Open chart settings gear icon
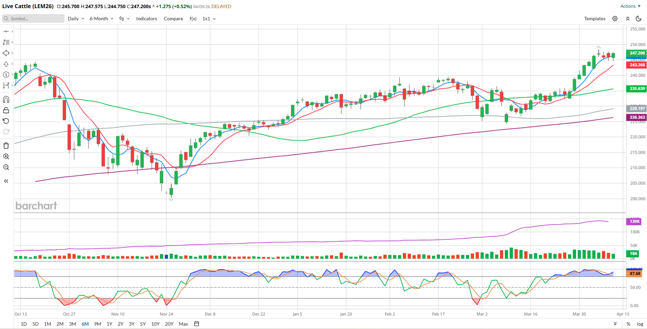This screenshot has width=647, height=329. (615, 19)
